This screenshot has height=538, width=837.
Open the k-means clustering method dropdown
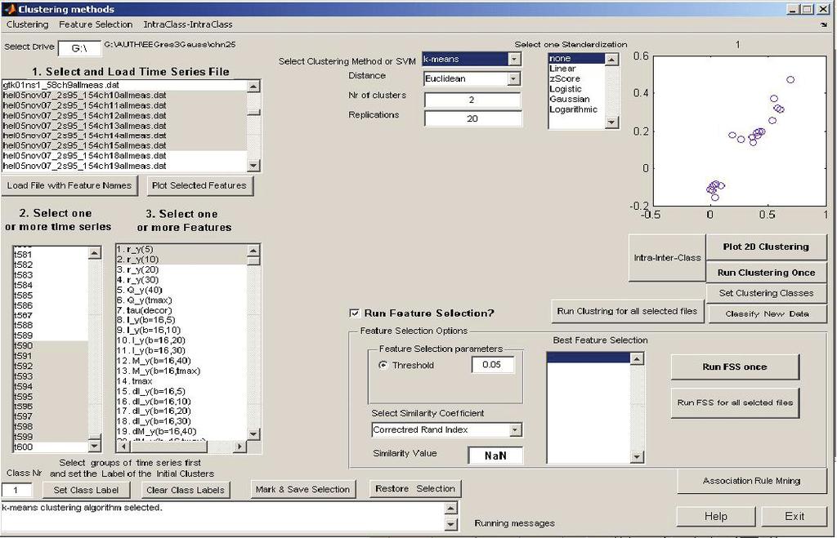tap(514, 59)
